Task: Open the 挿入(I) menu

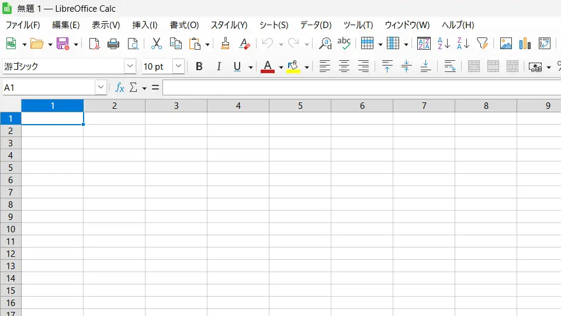Action: click(x=144, y=25)
